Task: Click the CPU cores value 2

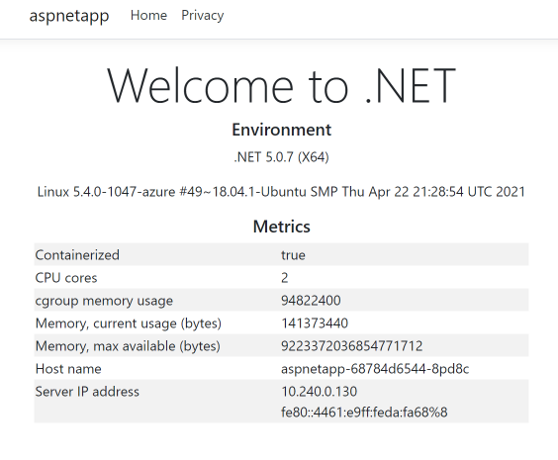Action: [285, 278]
